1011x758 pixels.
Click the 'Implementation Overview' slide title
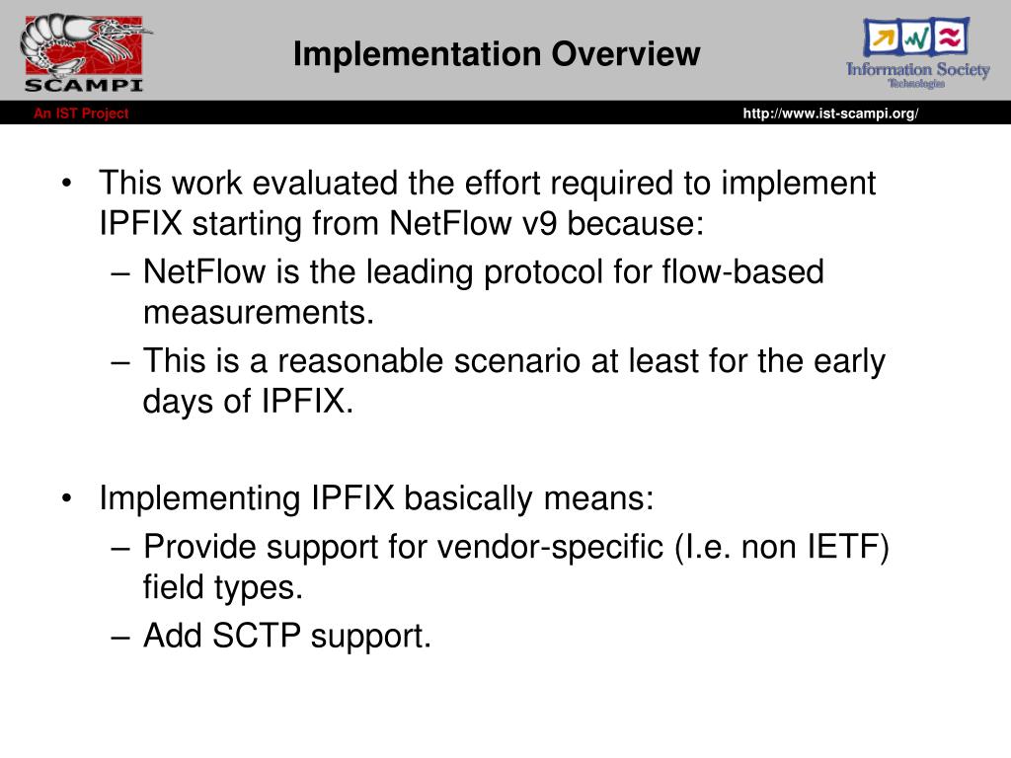point(497,53)
